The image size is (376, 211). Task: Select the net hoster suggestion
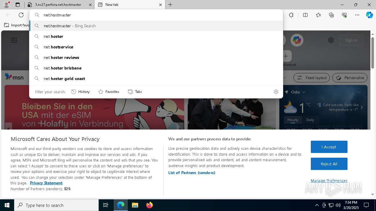(156, 36)
